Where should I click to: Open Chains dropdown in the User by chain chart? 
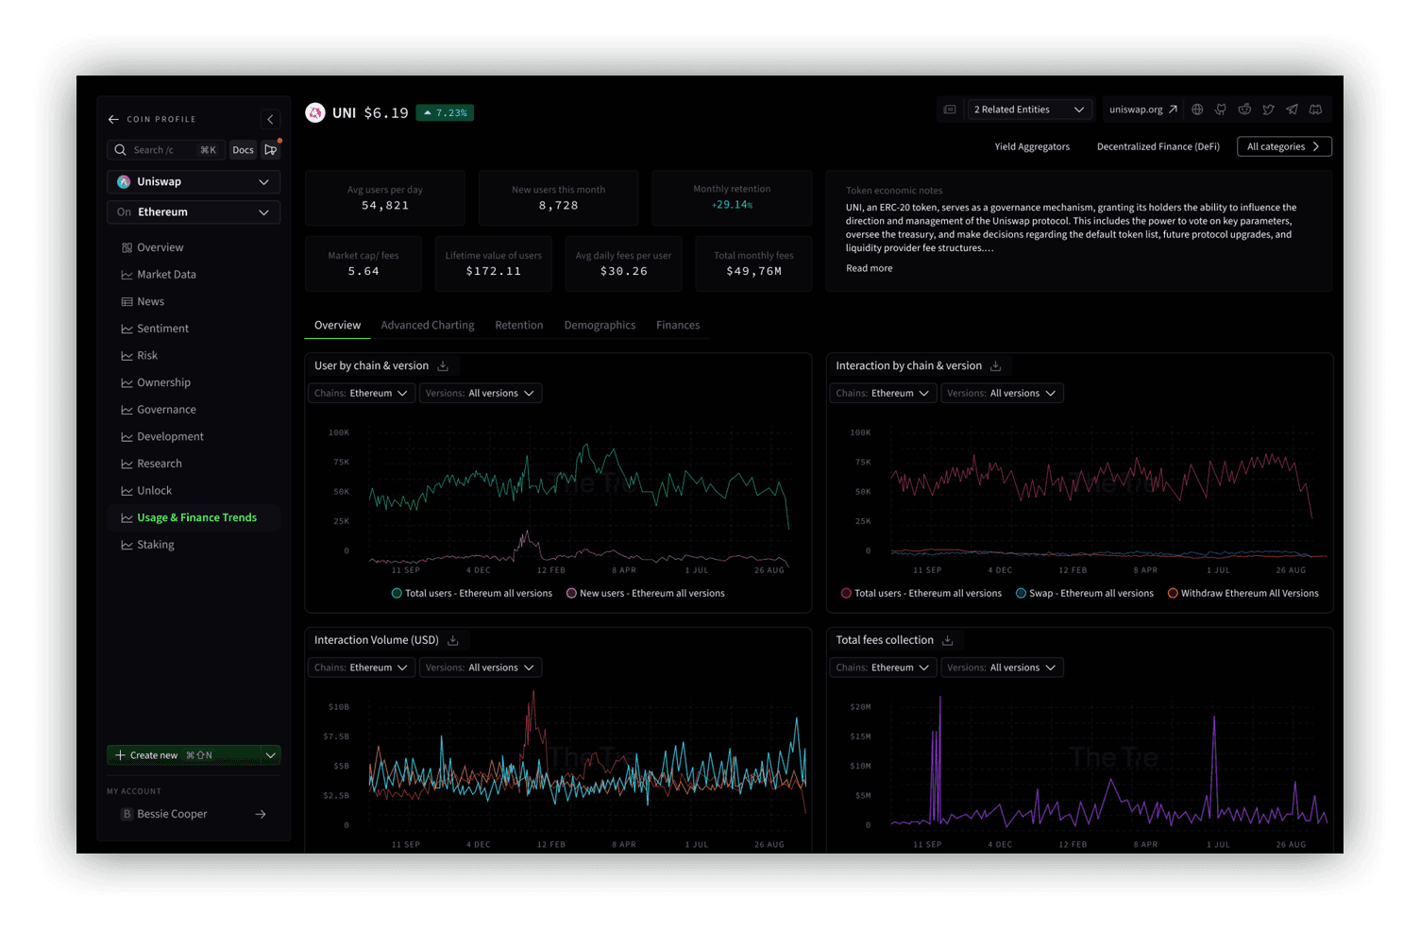(362, 394)
